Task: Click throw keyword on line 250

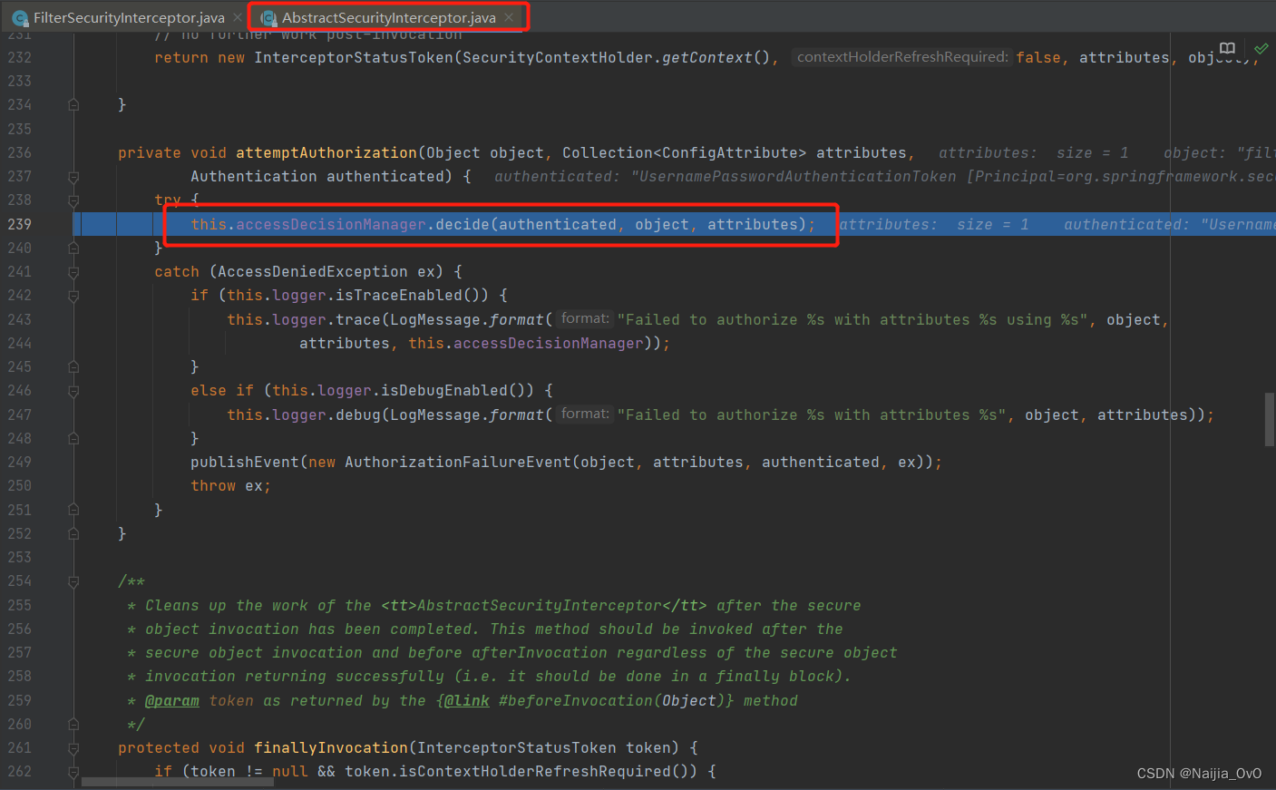Action: [213, 485]
